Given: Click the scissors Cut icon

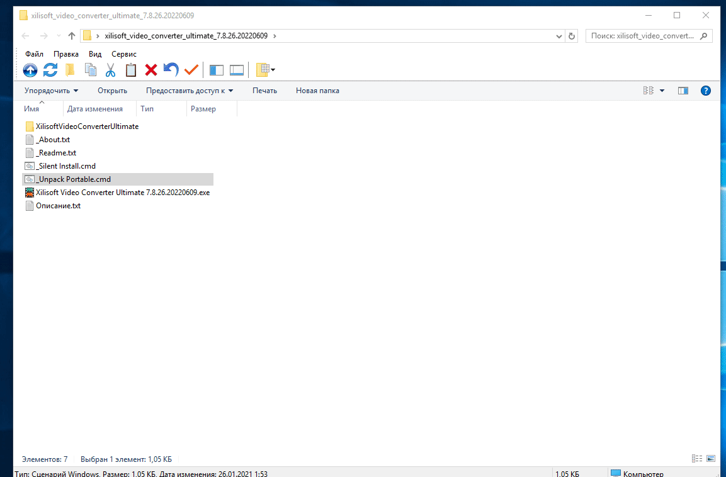Looking at the screenshot, I should coord(110,70).
